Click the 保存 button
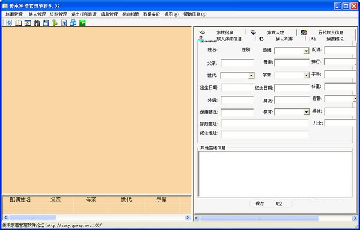 tap(260, 204)
